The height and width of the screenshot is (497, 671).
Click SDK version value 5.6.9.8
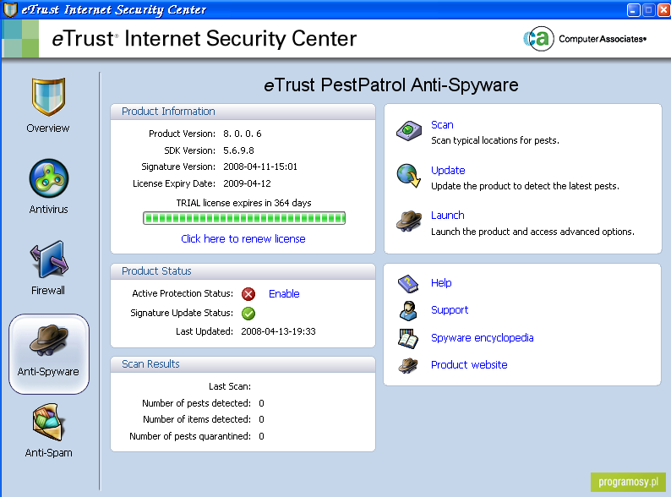[239, 150]
